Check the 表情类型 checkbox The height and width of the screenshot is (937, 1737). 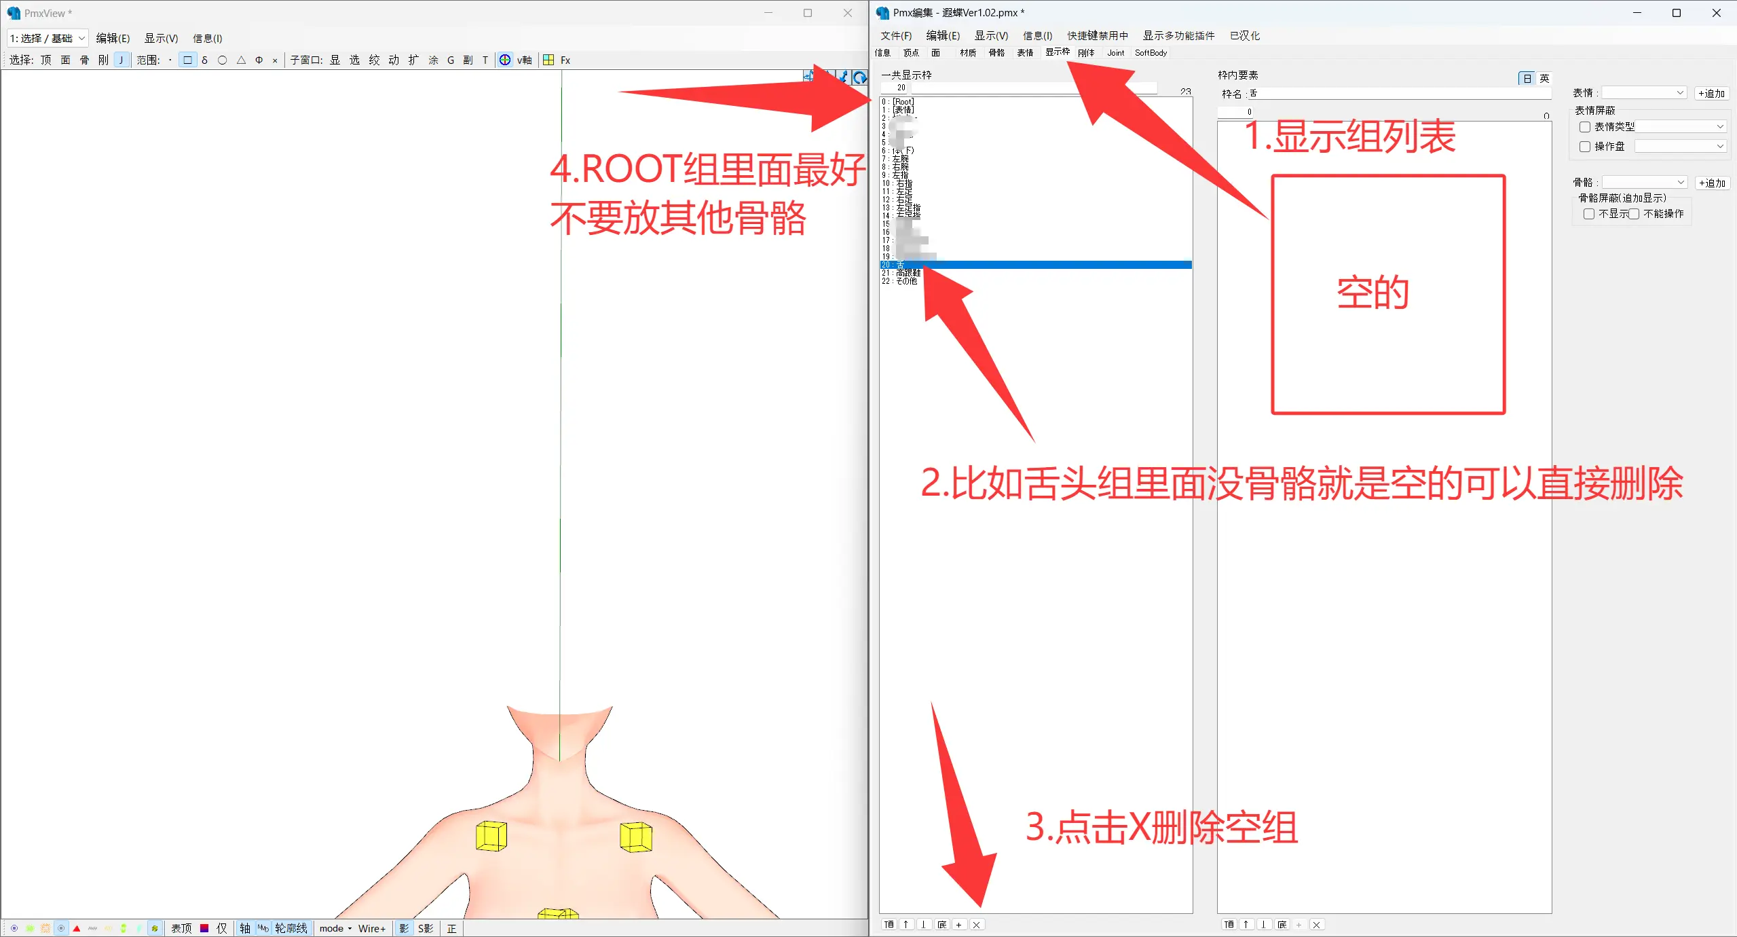click(x=1585, y=127)
